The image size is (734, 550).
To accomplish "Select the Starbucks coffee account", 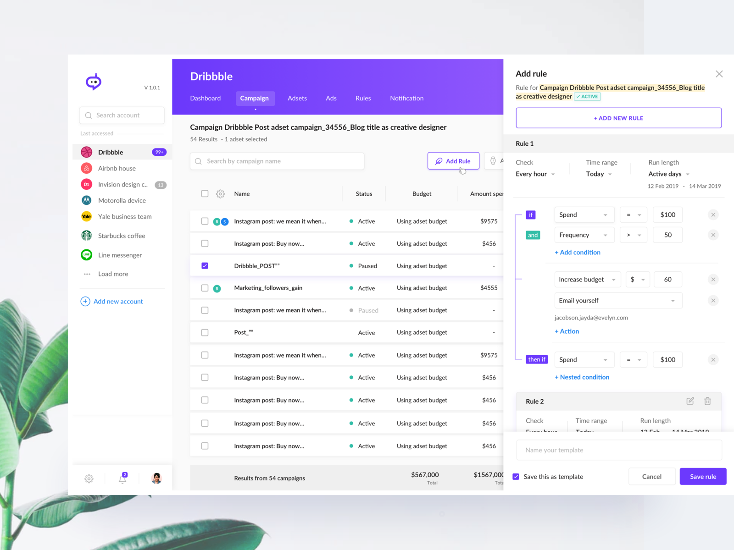I will (121, 236).
